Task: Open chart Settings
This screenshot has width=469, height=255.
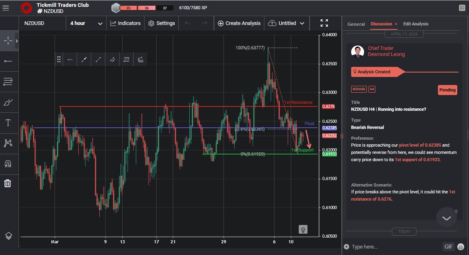Action: click(x=161, y=23)
